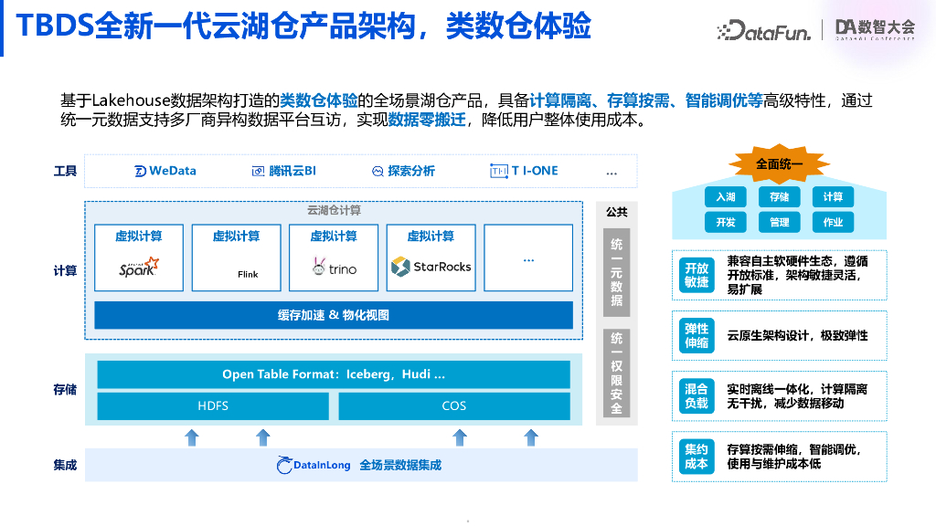The image size is (936, 526).
Task: Click the Open Table Format bar
Action: pyautogui.click(x=334, y=374)
